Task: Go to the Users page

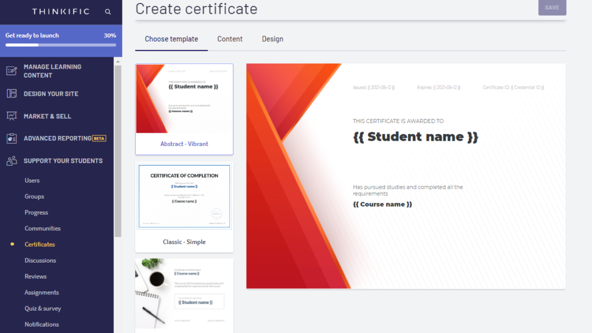Action: [33, 180]
